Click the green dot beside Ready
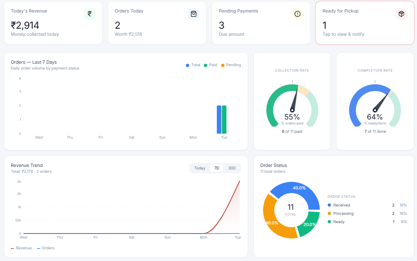Screen dimensions: 417x261 tap(329, 222)
